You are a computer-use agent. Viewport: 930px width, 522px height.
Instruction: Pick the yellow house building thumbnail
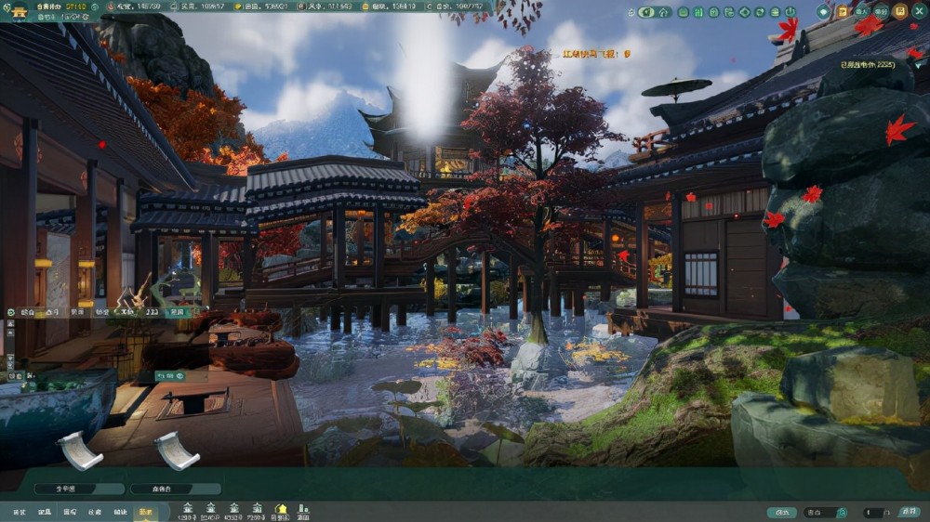pos(281,512)
